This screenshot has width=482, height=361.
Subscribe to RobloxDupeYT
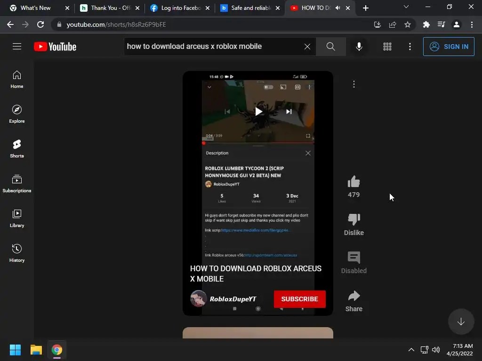300,299
